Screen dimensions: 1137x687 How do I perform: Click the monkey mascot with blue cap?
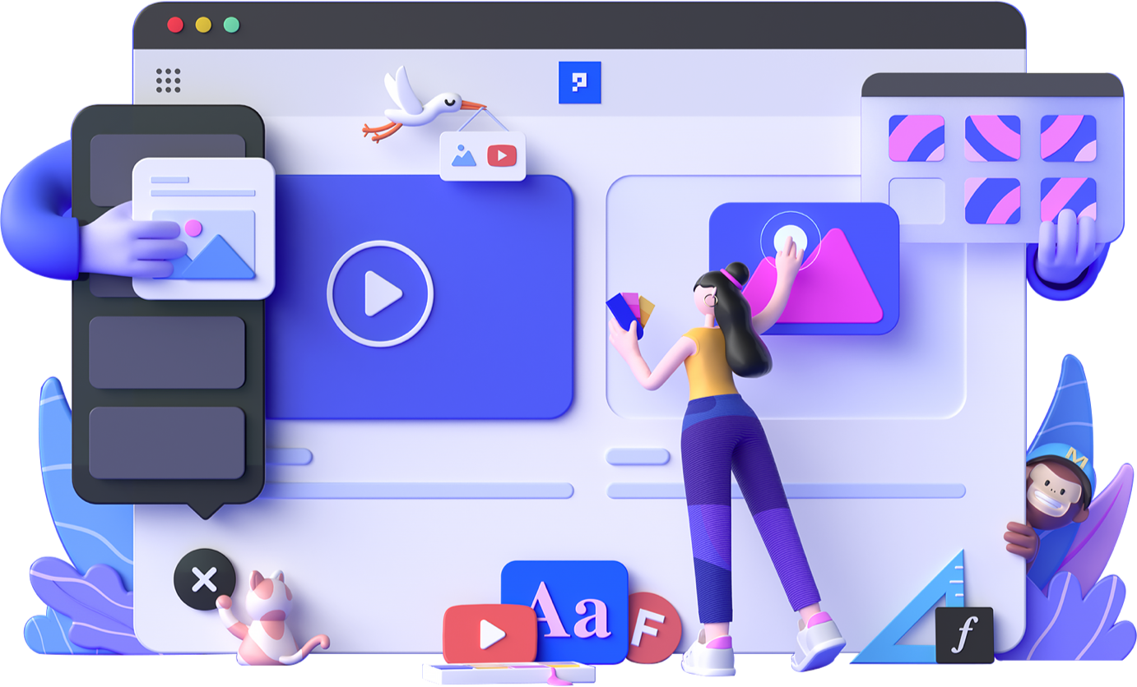tap(1055, 498)
